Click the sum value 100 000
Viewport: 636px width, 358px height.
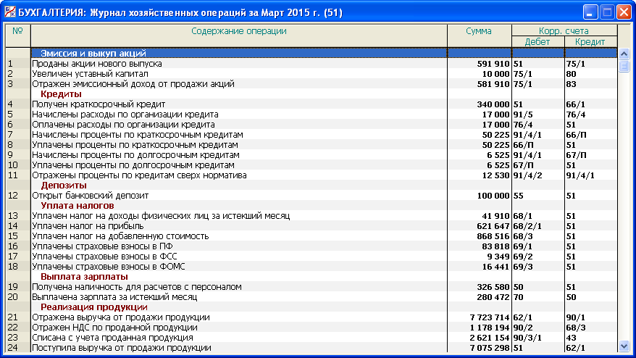coord(493,196)
